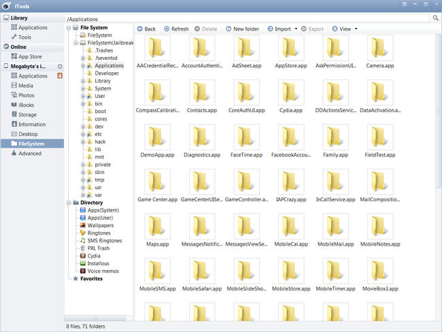
Task: Select the MobileMail.app folder
Action: pos(335,230)
